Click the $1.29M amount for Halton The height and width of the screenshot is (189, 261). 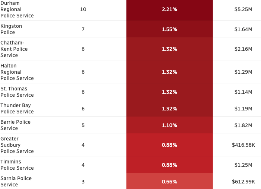tap(243, 72)
